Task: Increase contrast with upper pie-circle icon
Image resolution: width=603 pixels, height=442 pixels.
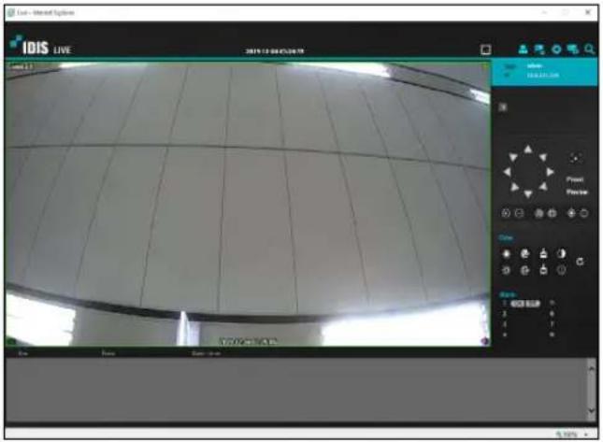Action: click(x=524, y=253)
